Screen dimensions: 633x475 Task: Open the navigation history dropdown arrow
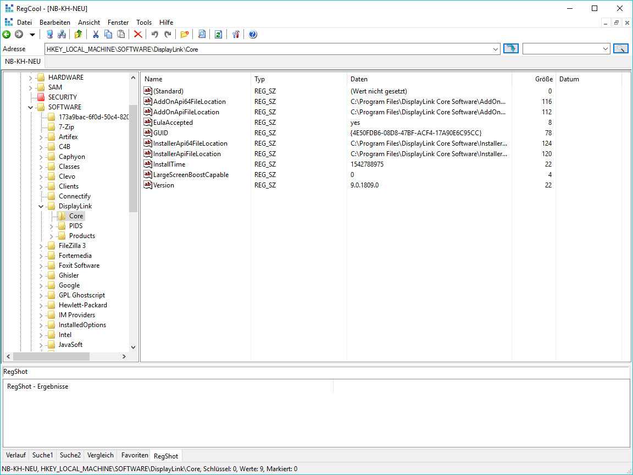(32, 35)
